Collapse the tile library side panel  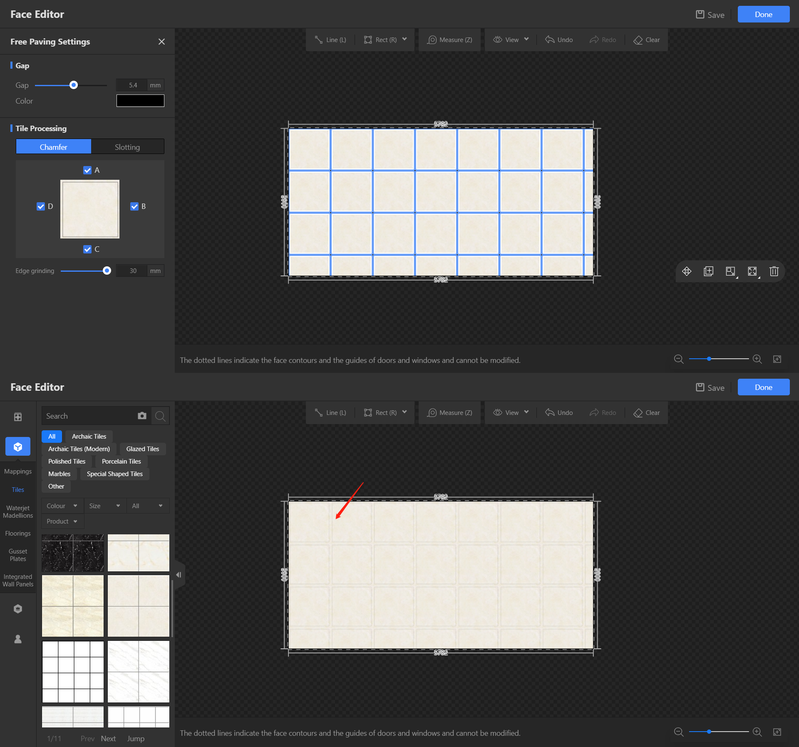coord(179,575)
